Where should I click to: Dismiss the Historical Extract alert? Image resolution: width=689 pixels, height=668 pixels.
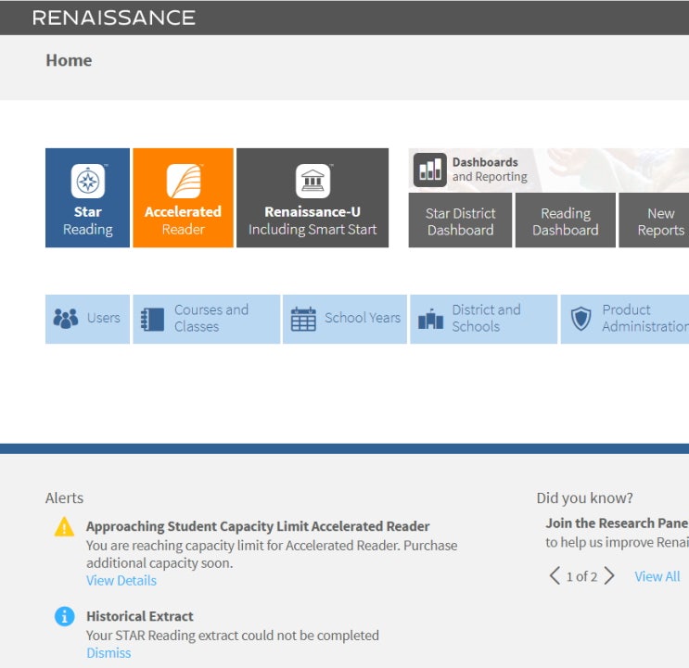click(108, 653)
